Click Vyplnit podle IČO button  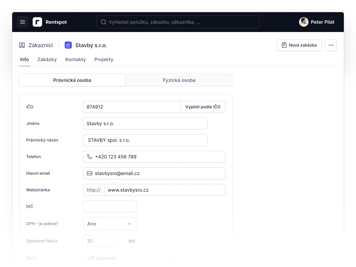(x=203, y=107)
